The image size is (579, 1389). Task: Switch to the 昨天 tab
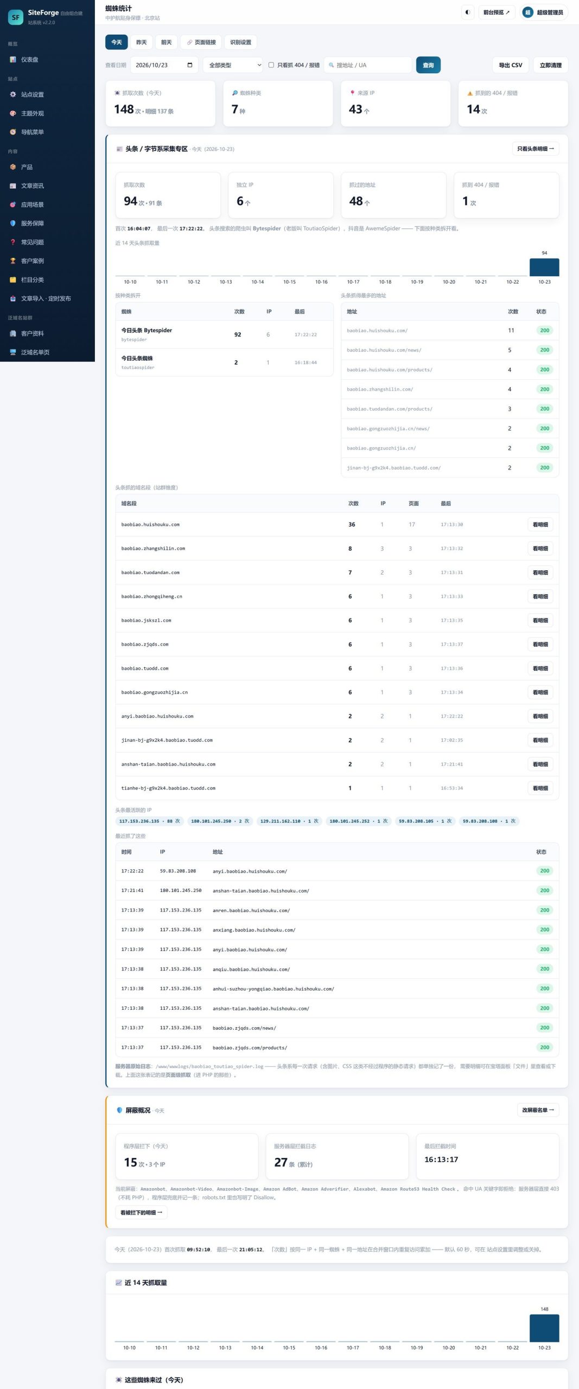[142, 42]
